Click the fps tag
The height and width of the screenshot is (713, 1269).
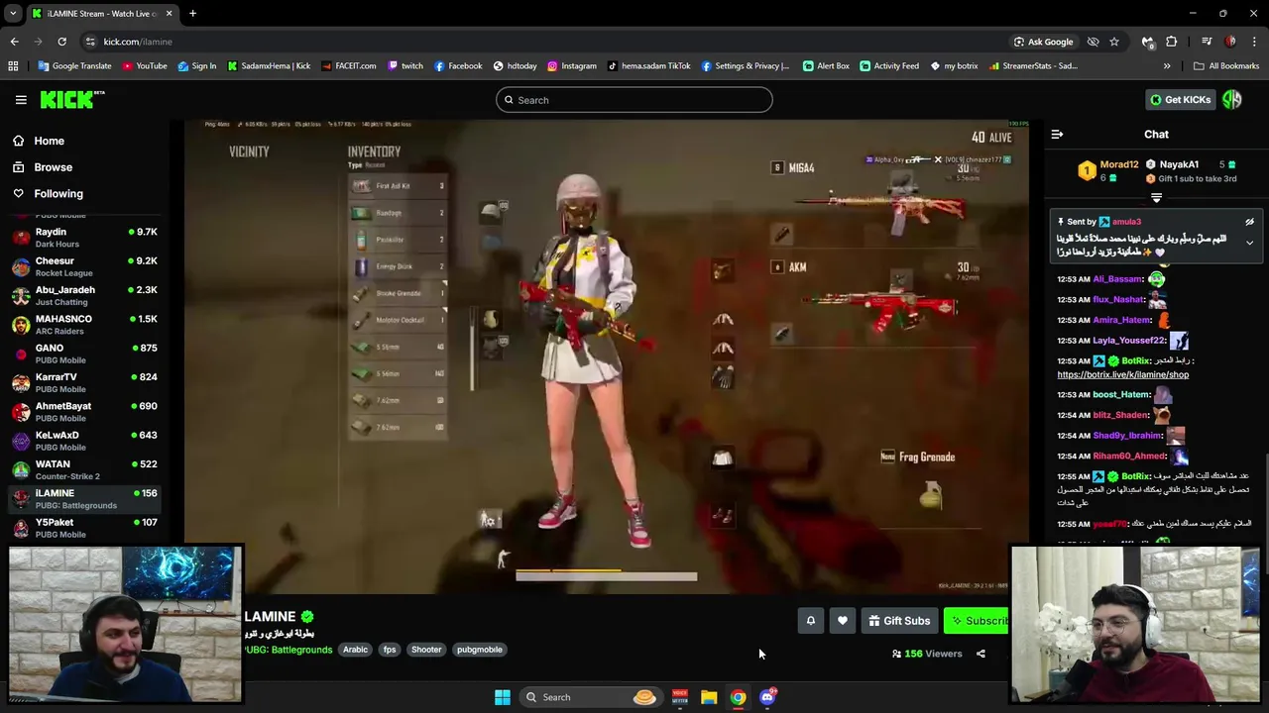click(390, 650)
